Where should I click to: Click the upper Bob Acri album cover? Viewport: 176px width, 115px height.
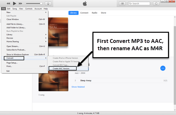coord(58,32)
